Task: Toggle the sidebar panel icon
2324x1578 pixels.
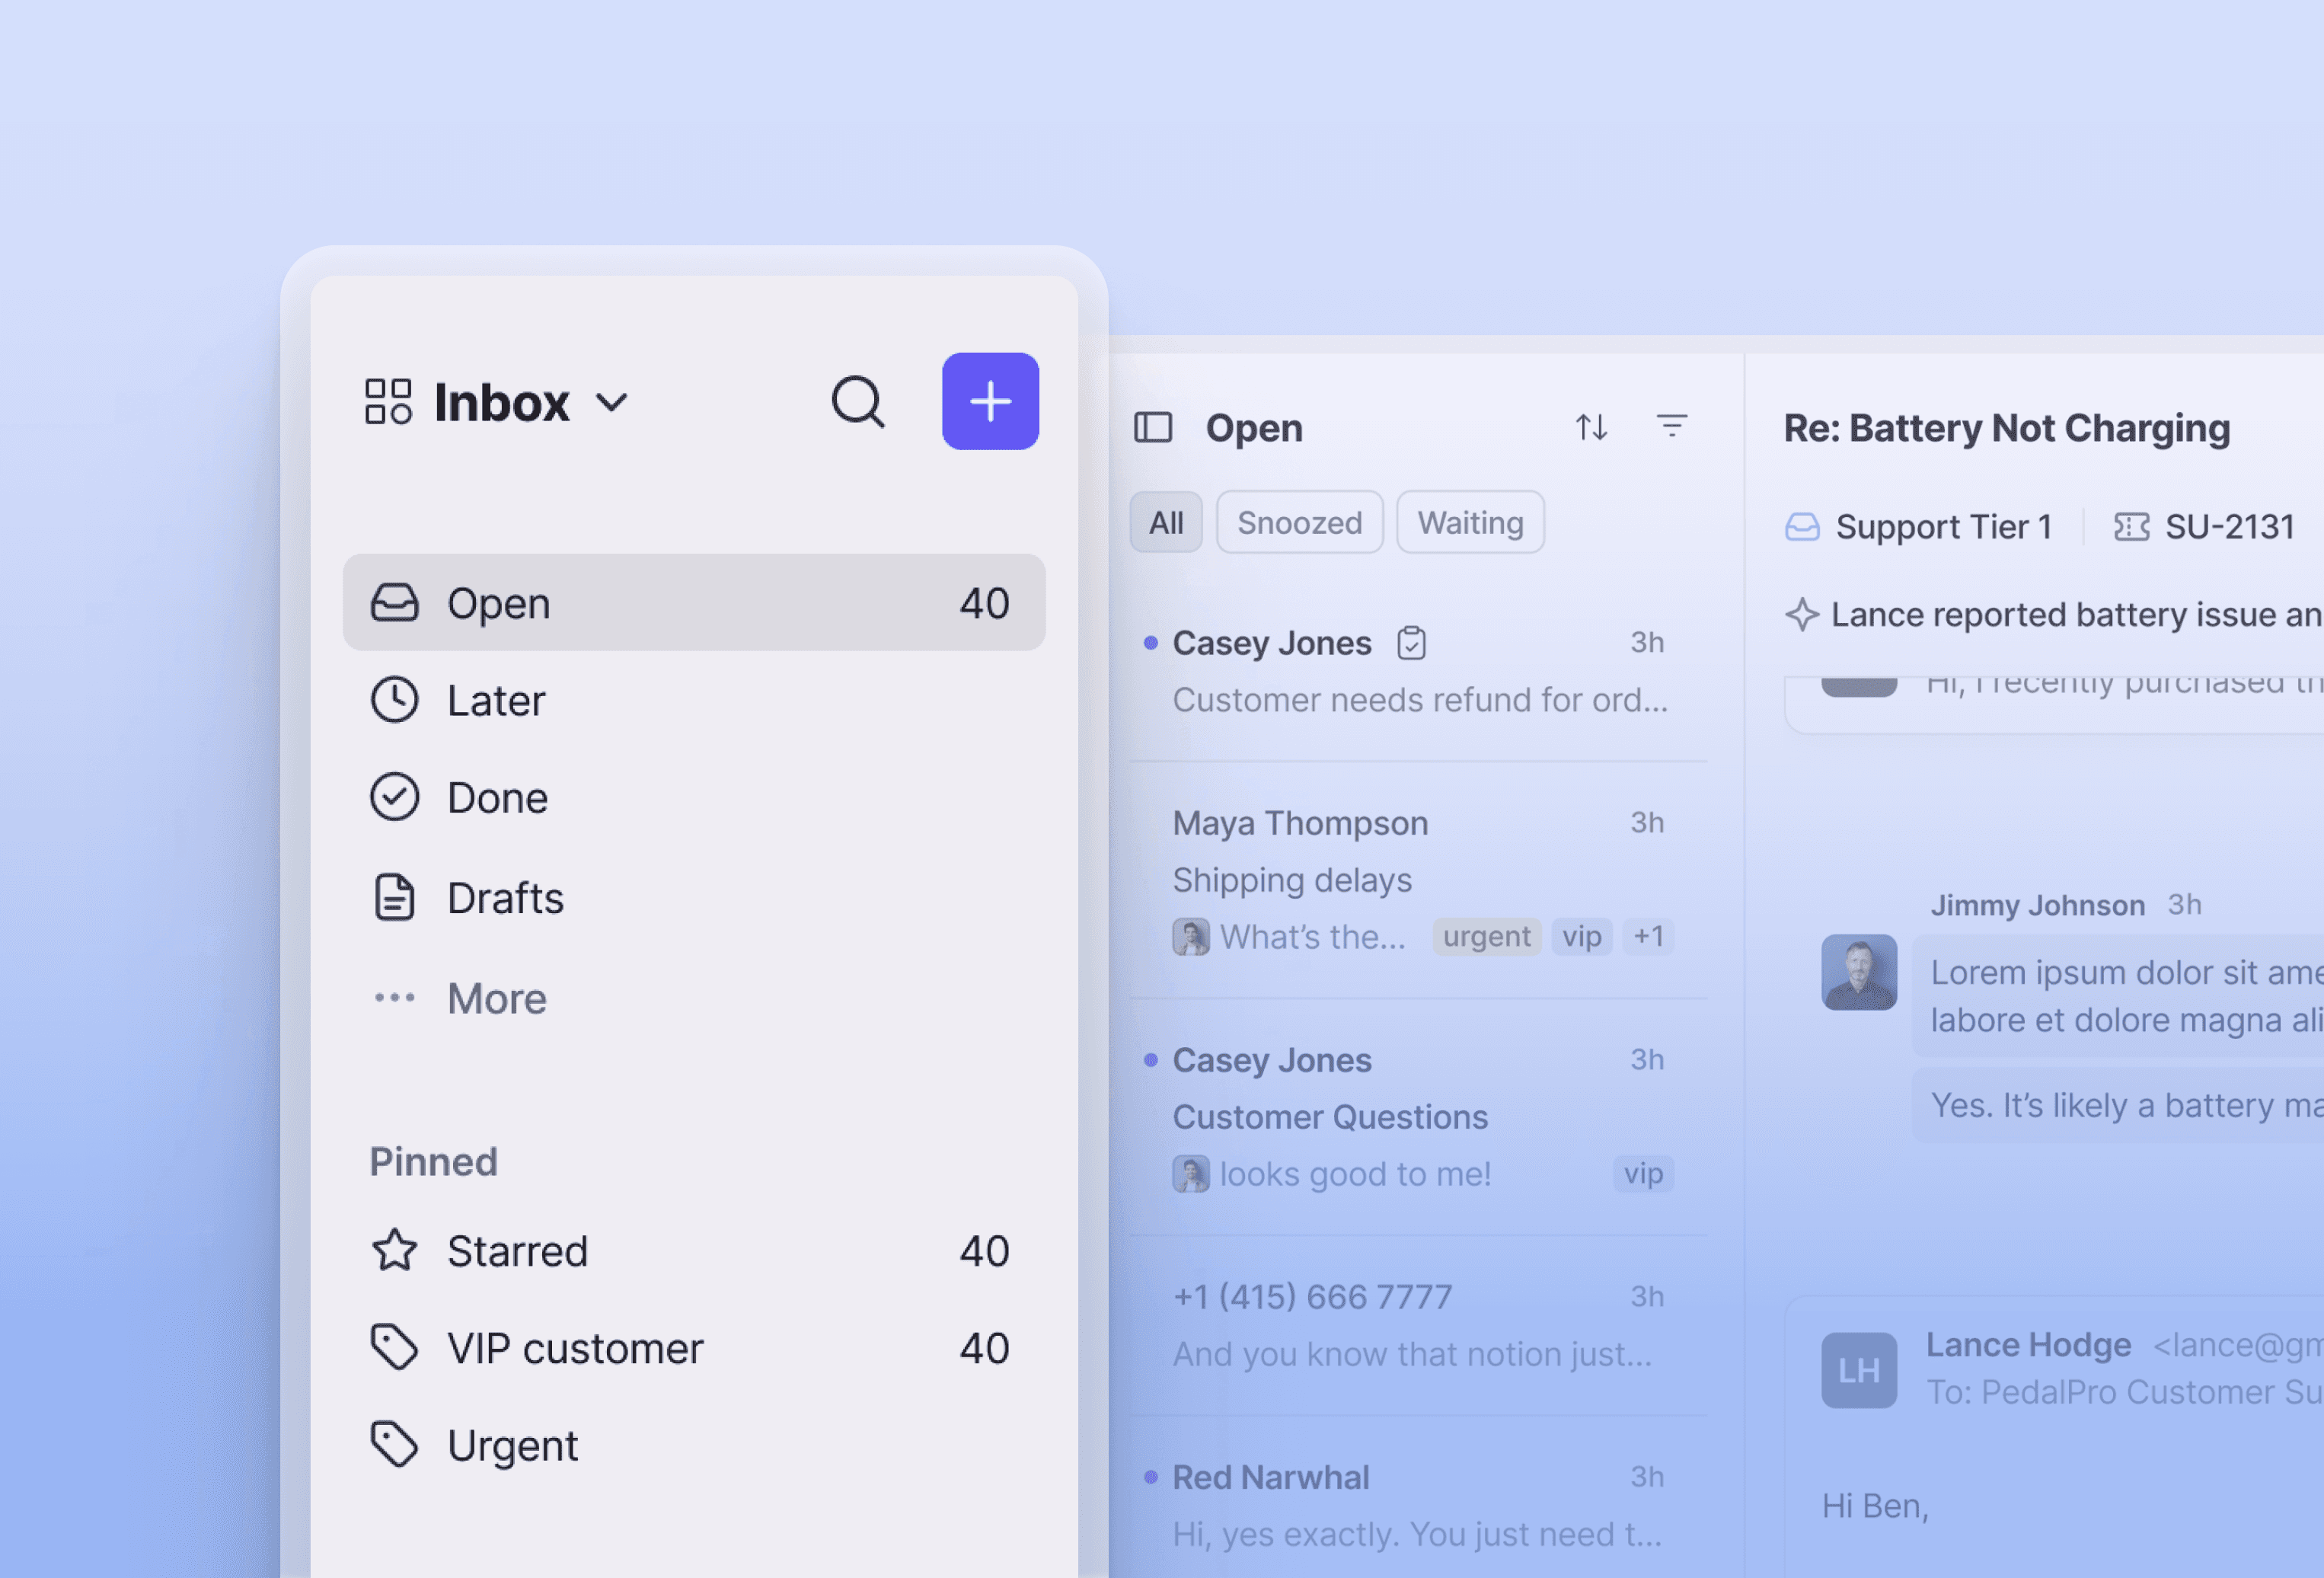Action: click(1153, 427)
